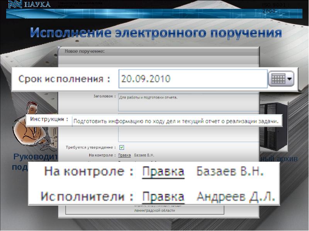
Task: Select the server rack archive image
Action: click(274, 127)
